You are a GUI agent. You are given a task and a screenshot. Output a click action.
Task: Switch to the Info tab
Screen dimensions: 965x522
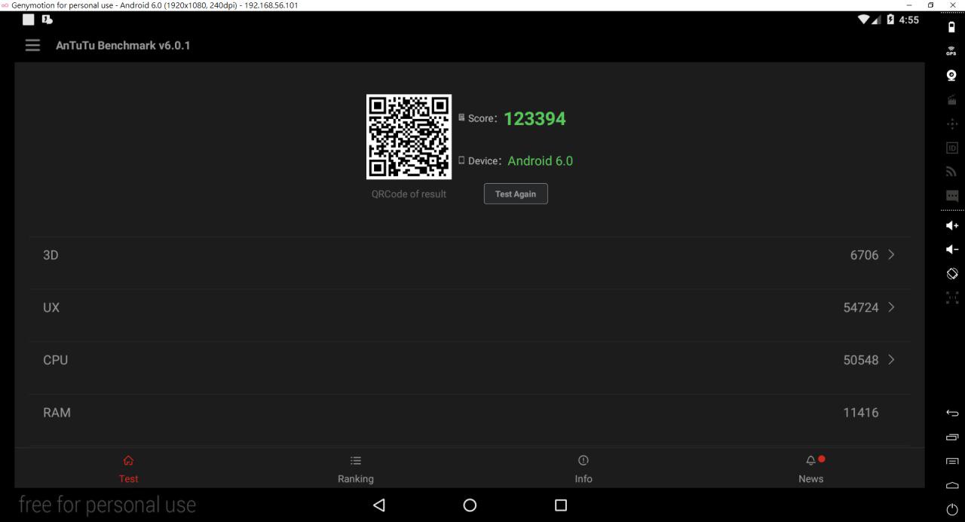click(x=584, y=469)
